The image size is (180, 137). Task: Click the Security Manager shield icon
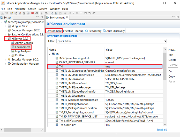(9, 59)
